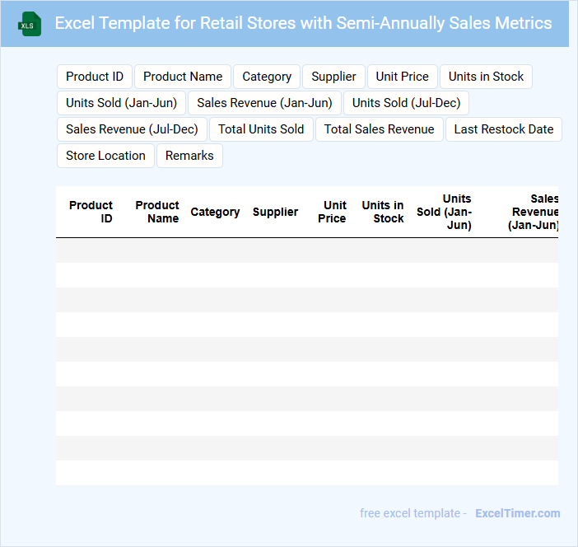This screenshot has height=547, width=578.
Task: Select the Remarks tag
Action: tap(189, 156)
